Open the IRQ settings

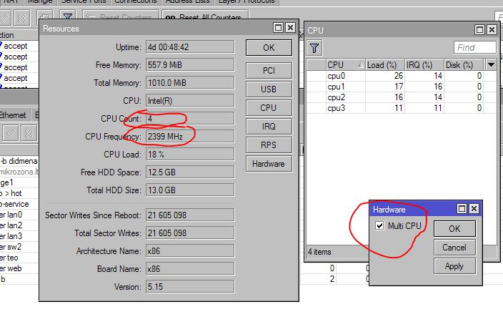click(x=269, y=127)
